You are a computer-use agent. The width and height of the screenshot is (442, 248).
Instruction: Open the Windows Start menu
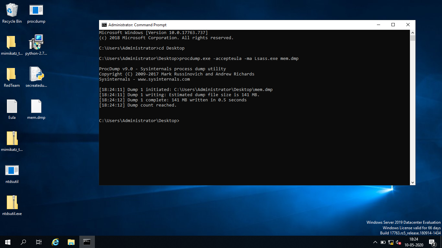click(7, 242)
